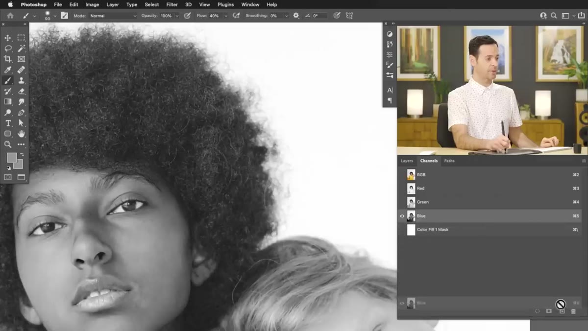Go to the Home screen
Image resolution: width=588 pixels, height=331 pixels.
click(10, 16)
